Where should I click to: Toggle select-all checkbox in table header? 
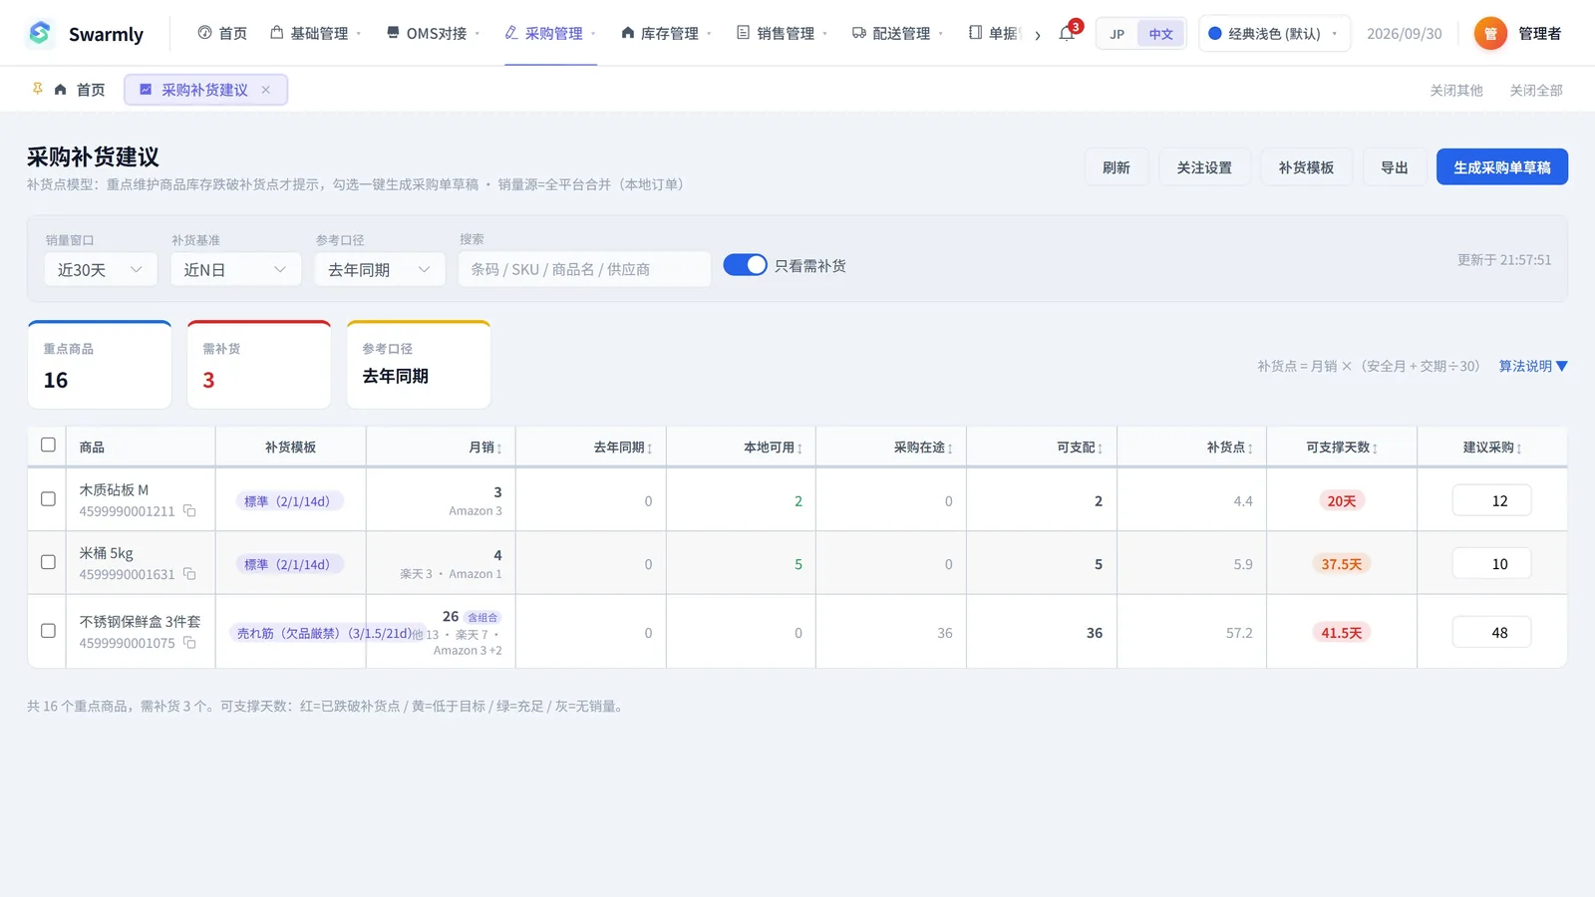coord(48,445)
